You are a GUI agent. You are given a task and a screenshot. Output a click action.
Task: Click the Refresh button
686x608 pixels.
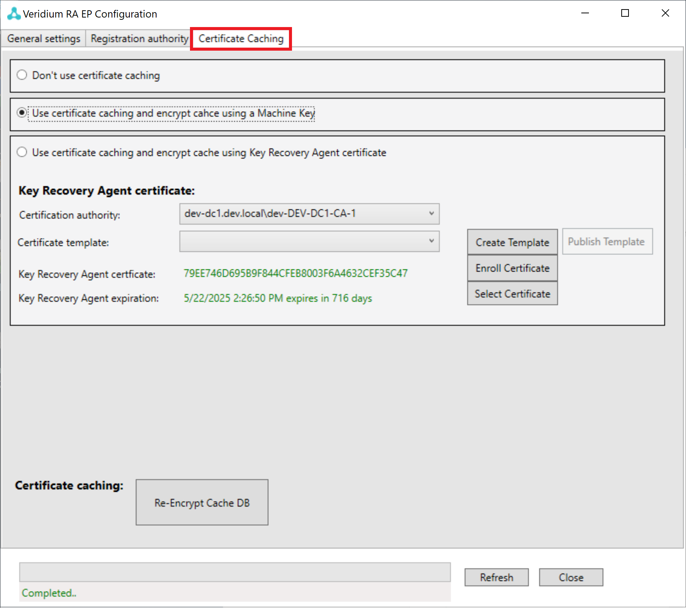pos(496,578)
